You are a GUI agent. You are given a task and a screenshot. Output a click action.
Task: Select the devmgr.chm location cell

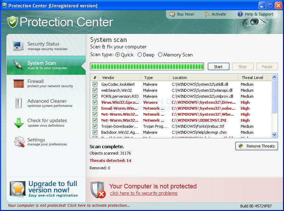click(199, 132)
